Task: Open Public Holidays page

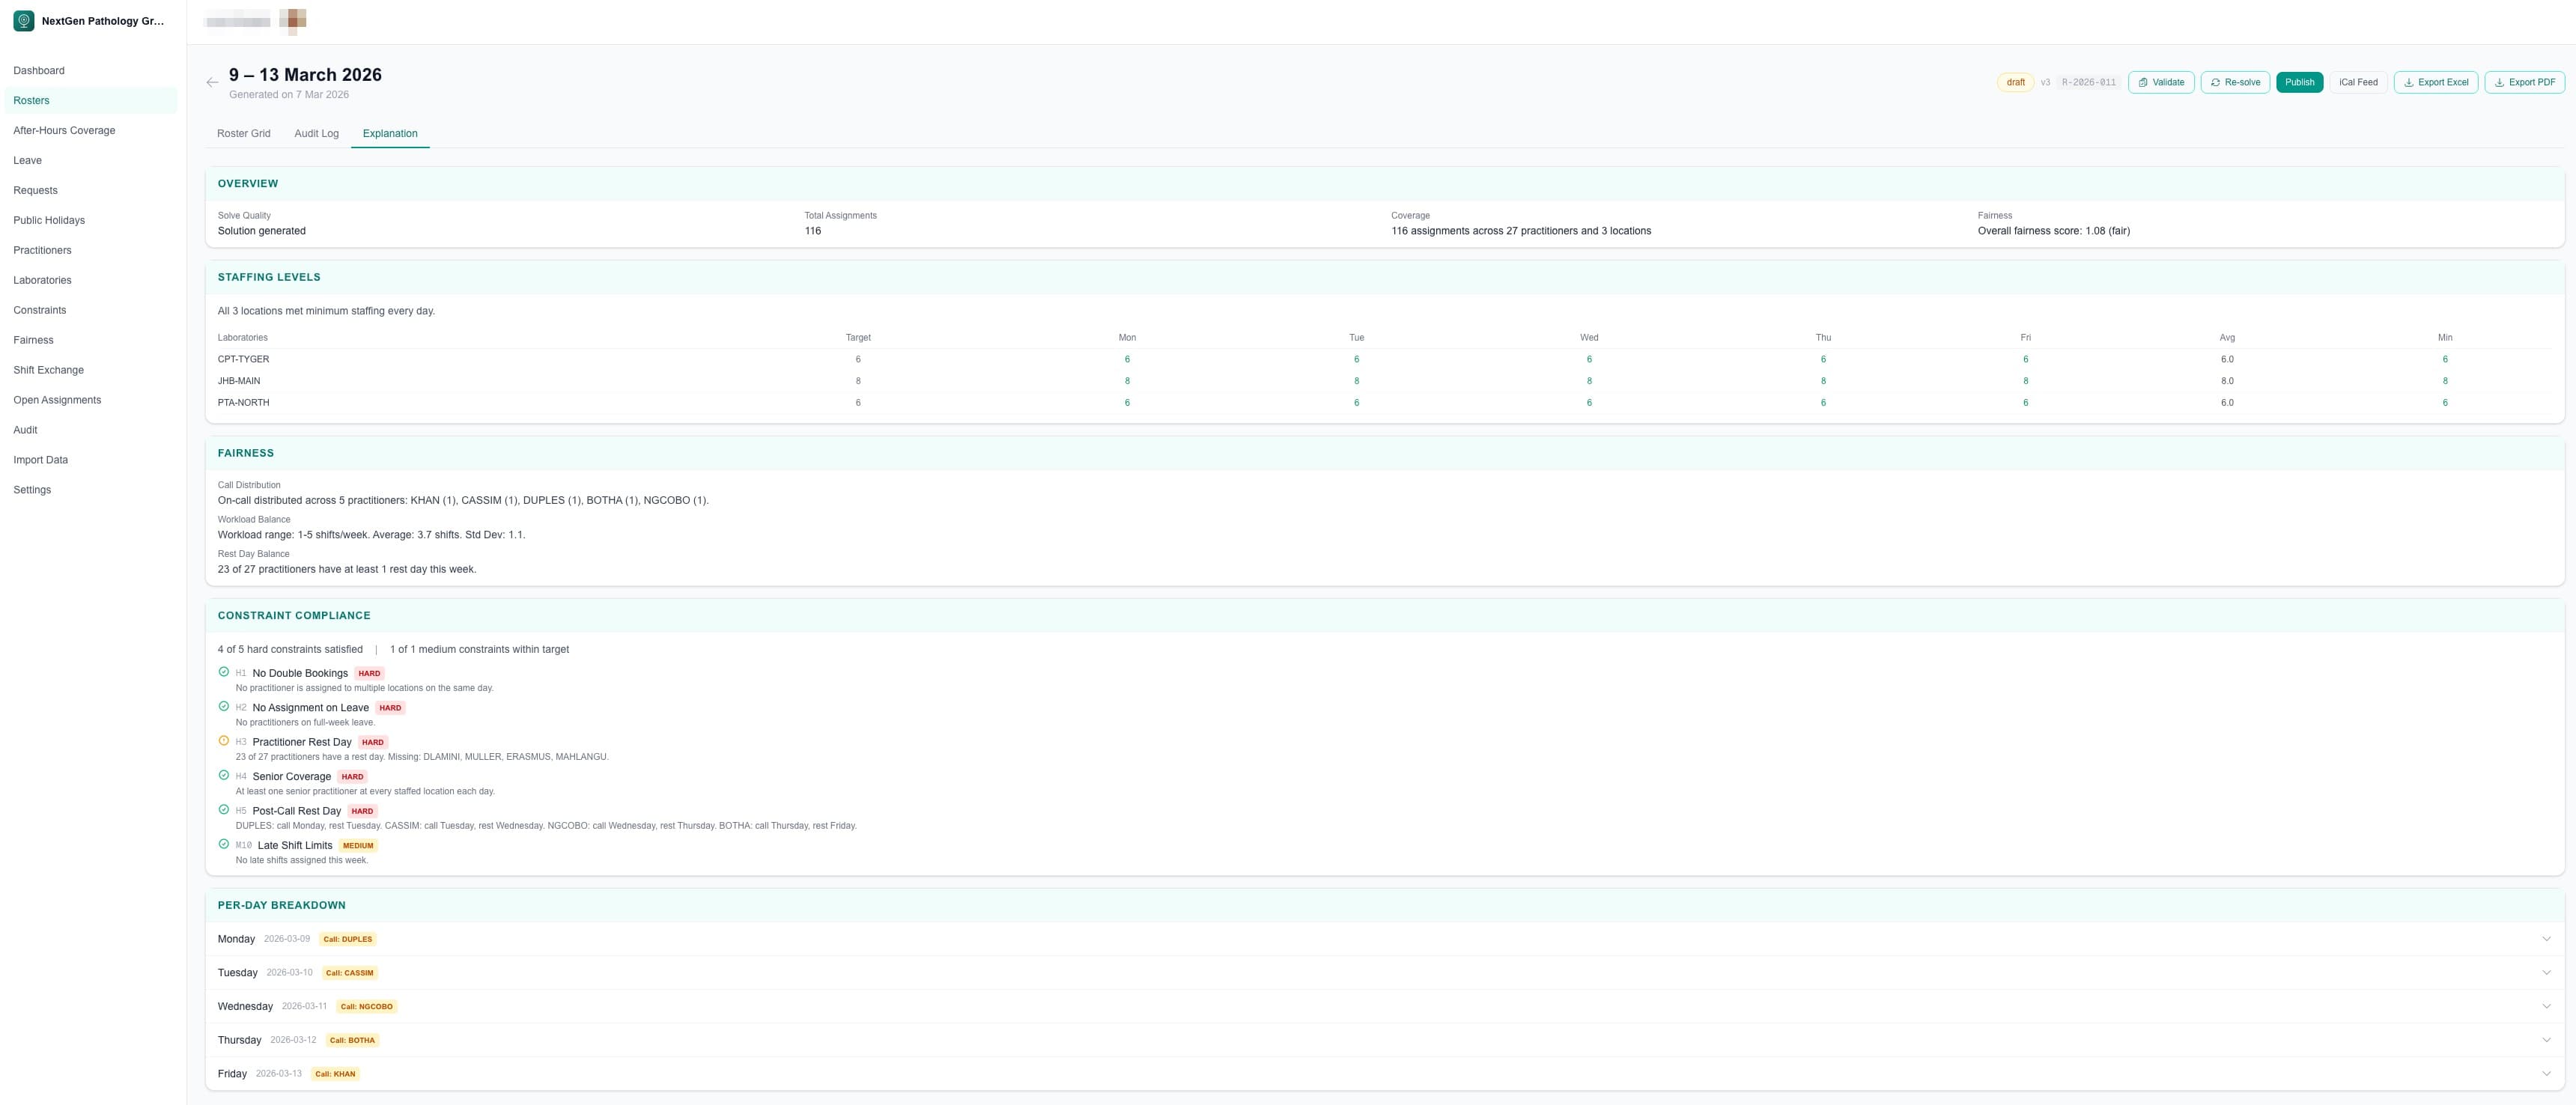Action: tap(91, 221)
